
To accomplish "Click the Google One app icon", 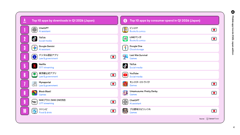I will pyautogui.click(x=125, y=48).
